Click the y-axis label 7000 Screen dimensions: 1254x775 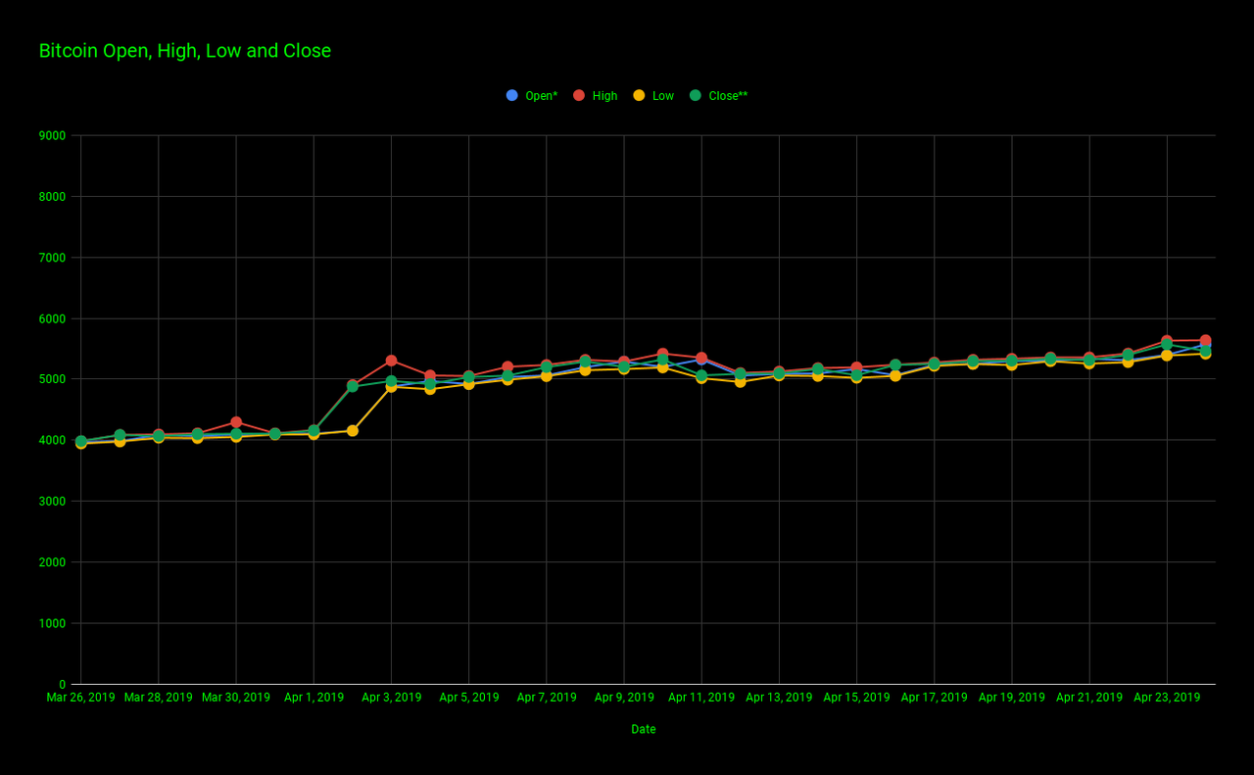53,258
